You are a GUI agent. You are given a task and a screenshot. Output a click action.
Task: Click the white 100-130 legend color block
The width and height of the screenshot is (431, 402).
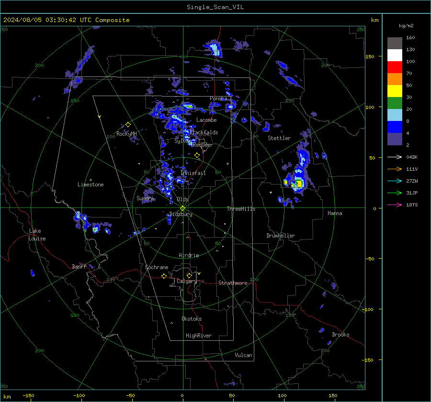point(395,55)
